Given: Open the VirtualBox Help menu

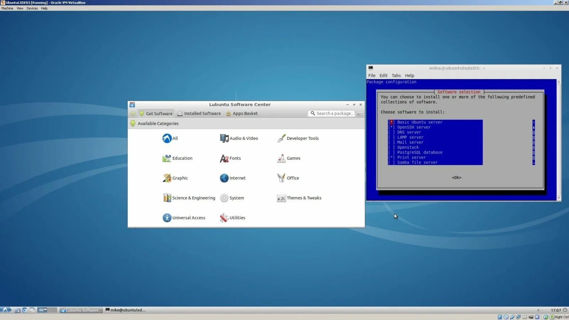Looking at the screenshot, I should tap(44, 8).
